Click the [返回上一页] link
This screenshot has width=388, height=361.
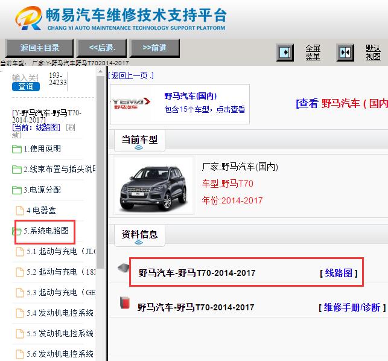(x=131, y=75)
